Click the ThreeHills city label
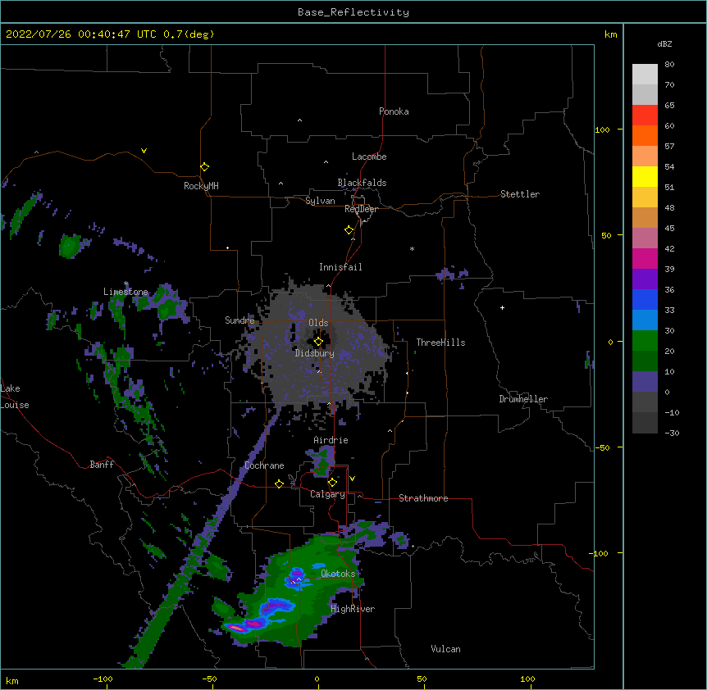707x690 pixels. click(440, 343)
